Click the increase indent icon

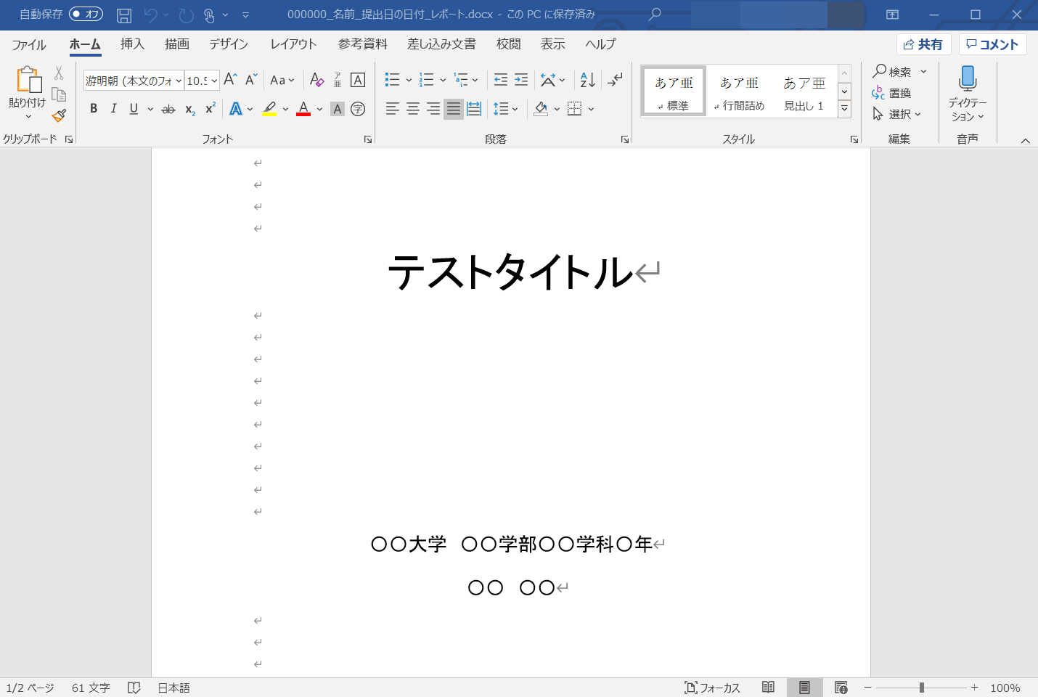coord(521,80)
